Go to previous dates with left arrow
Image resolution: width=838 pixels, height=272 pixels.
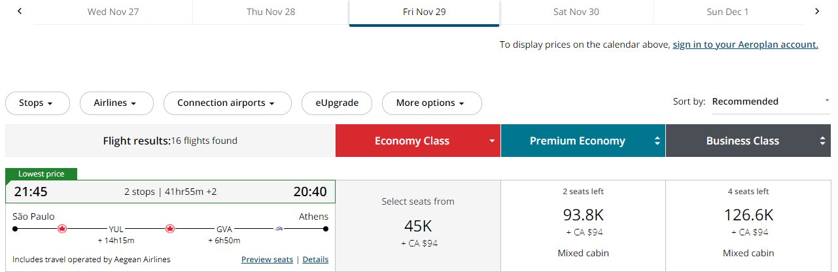pyautogui.click(x=20, y=11)
